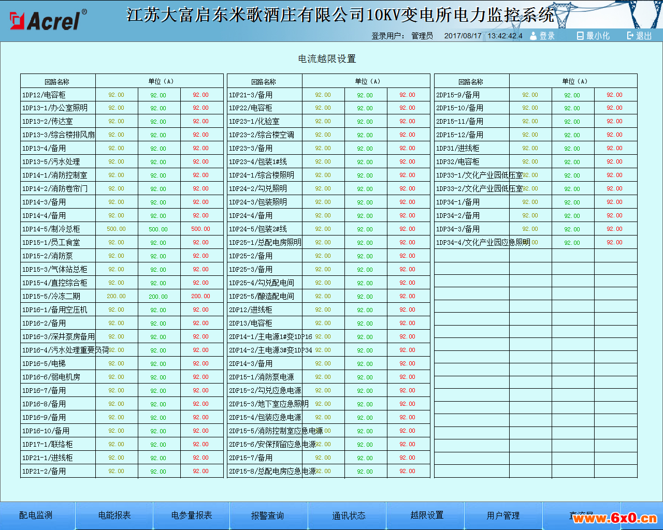Select row 2DP15-4/包装应急电源
Screen dimensions: 663x530
328,418
